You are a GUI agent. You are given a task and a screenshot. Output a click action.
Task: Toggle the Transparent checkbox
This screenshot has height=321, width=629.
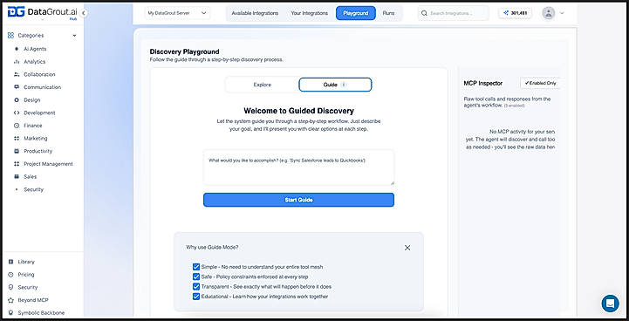pyautogui.click(x=196, y=287)
